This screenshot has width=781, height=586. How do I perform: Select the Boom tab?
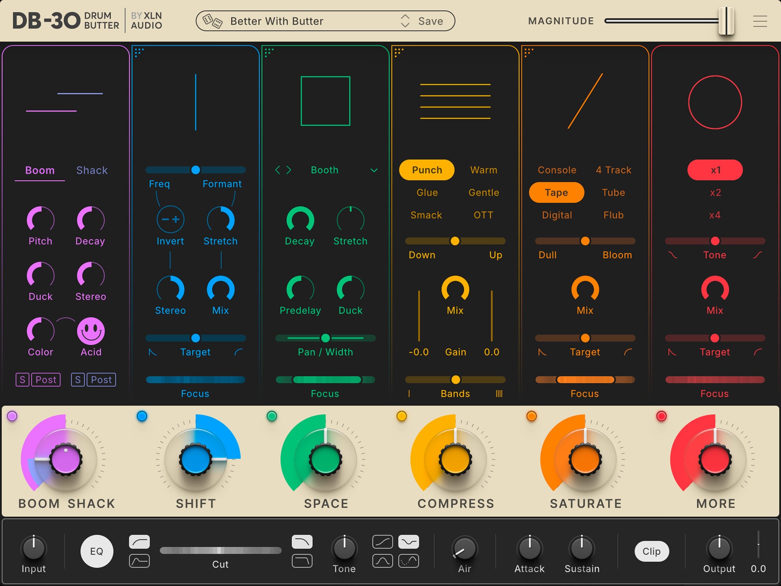coord(39,170)
